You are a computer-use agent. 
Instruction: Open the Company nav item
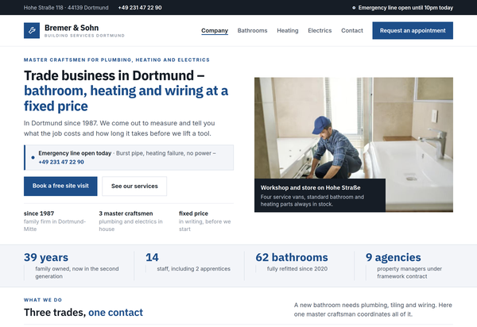pyautogui.click(x=215, y=31)
